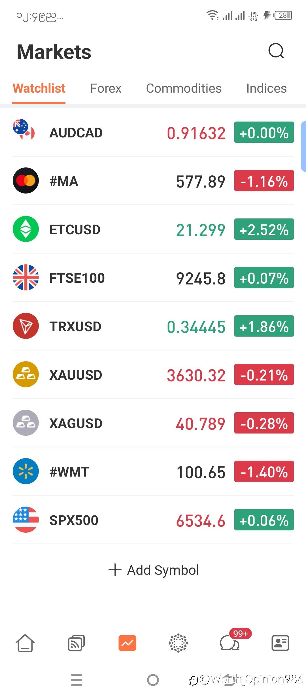
Task: Open the FTSE100 price 9245.8
Action: pyautogui.click(x=201, y=278)
